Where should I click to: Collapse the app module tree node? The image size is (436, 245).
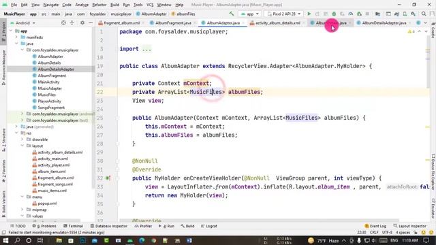[11, 31]
